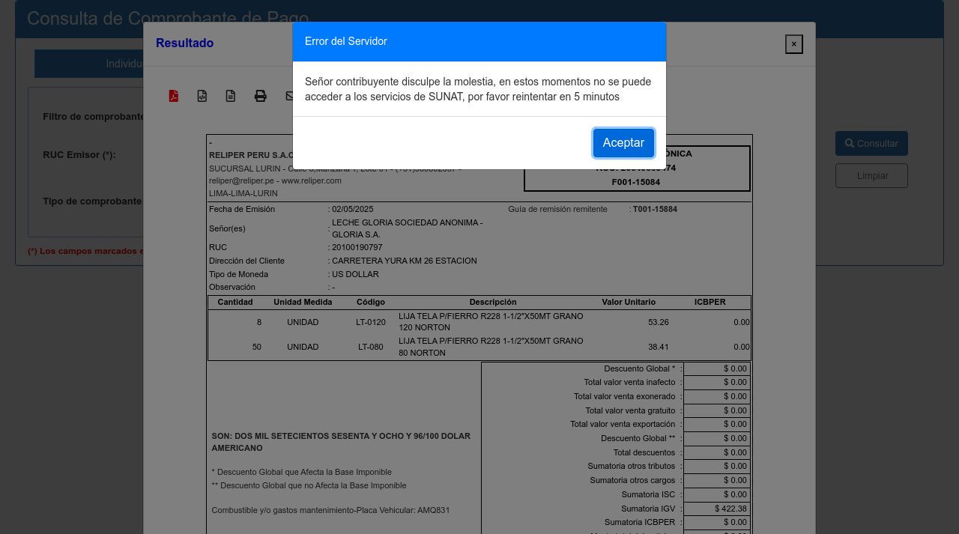Download the invoice as PDF
This screenshot has height=534, width=959.
point(174,96)
